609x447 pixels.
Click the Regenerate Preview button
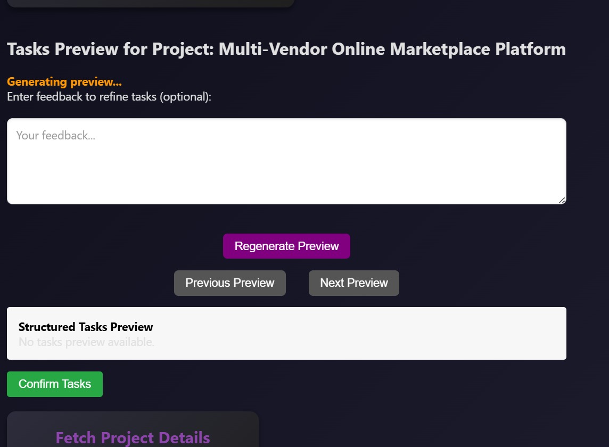286,246
